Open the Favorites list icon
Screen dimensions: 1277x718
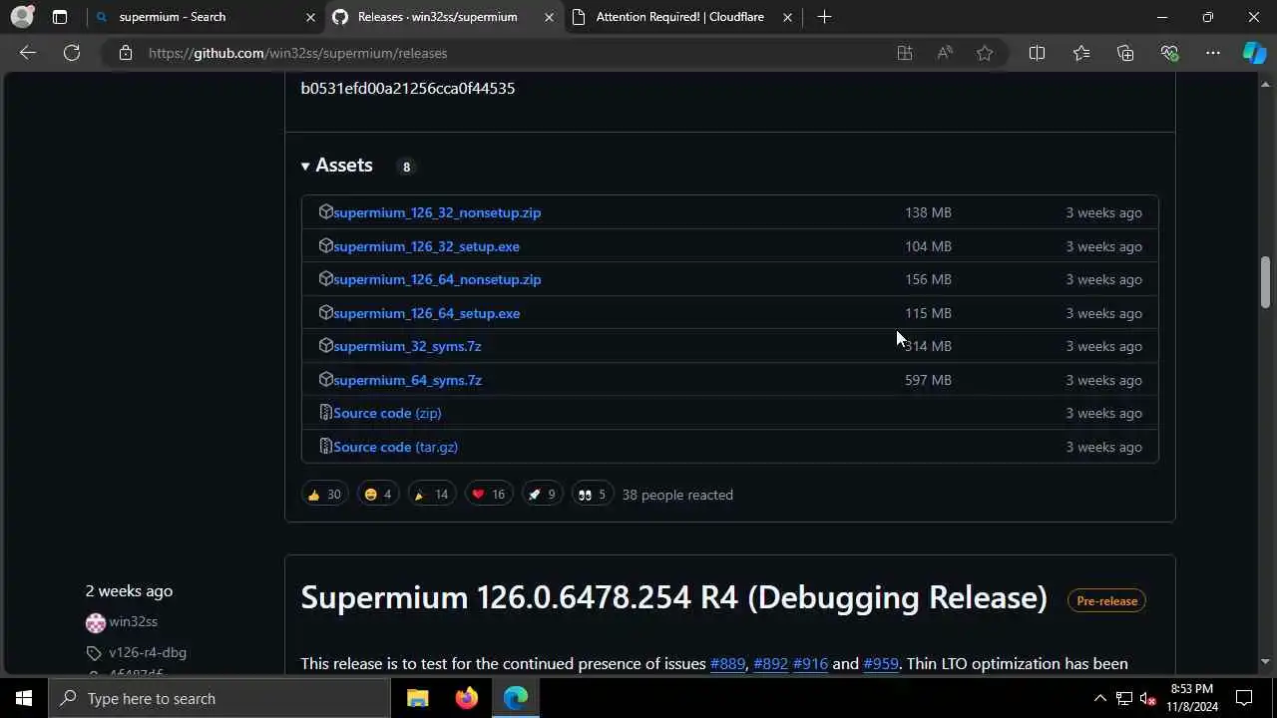[x=1081, y=53]
